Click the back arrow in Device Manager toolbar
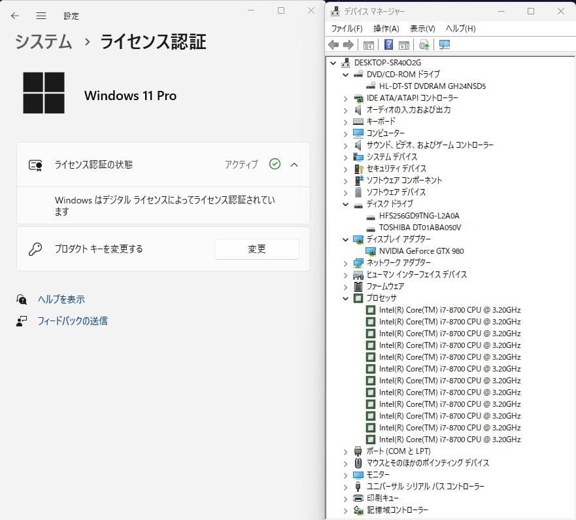Viewport: 576px width, 520px height. (333, 44)
